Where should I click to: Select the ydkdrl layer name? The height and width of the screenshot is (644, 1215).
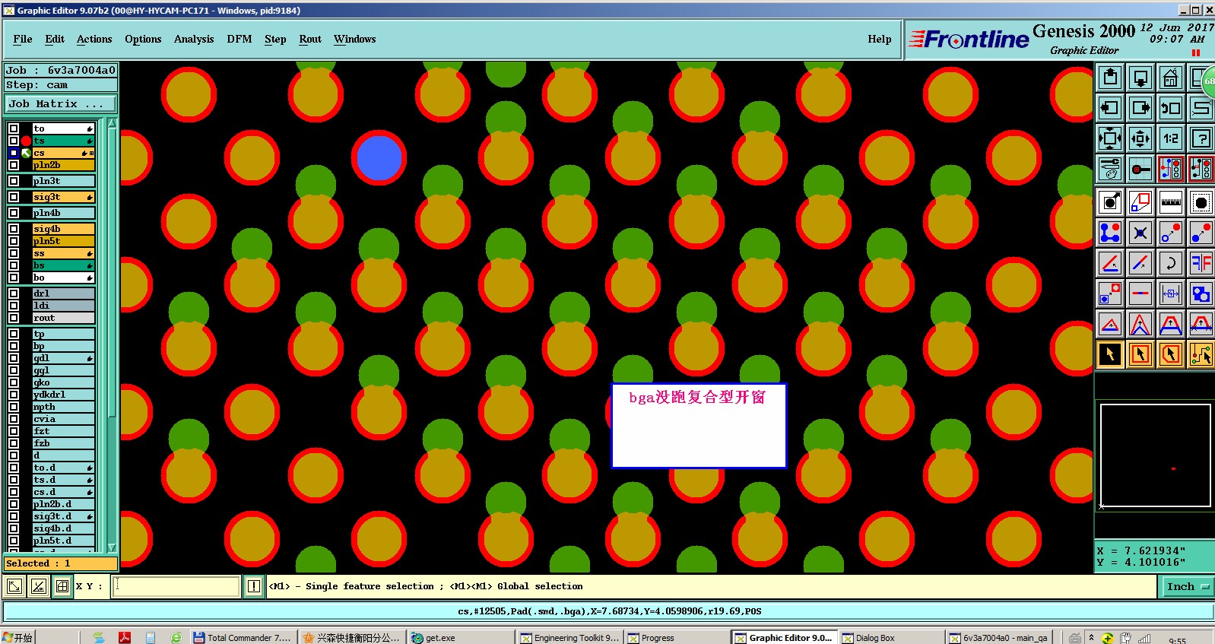63,395
